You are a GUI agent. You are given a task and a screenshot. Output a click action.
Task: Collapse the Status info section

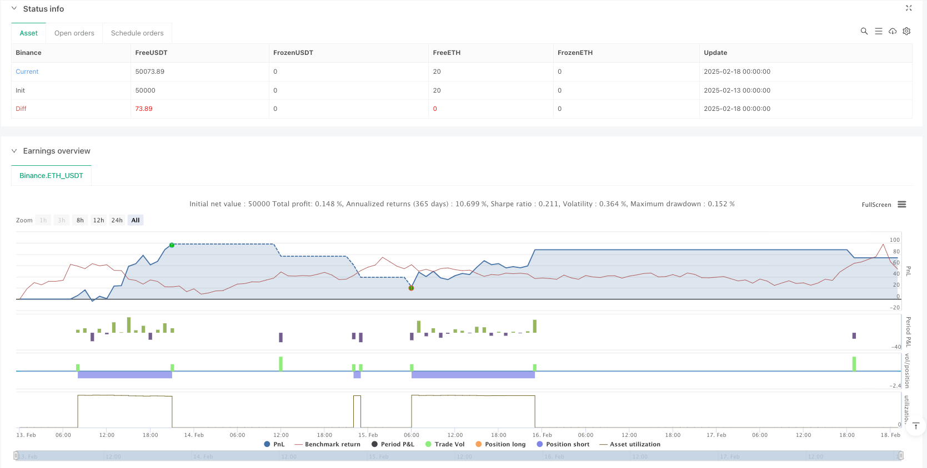14,9
